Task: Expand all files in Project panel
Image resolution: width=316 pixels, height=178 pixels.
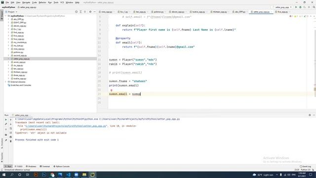Action: (x=80, y=12)
